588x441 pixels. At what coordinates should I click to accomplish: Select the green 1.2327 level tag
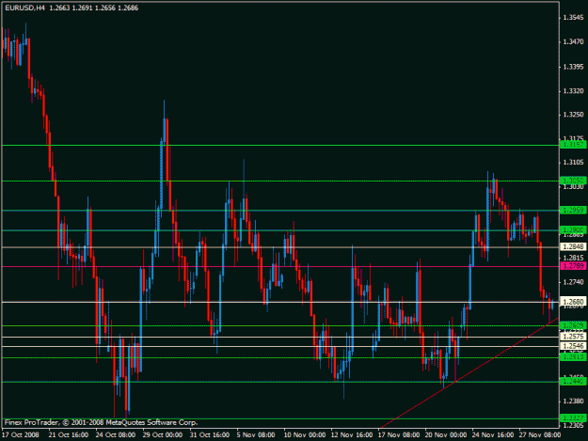click(x=573, y=417)
